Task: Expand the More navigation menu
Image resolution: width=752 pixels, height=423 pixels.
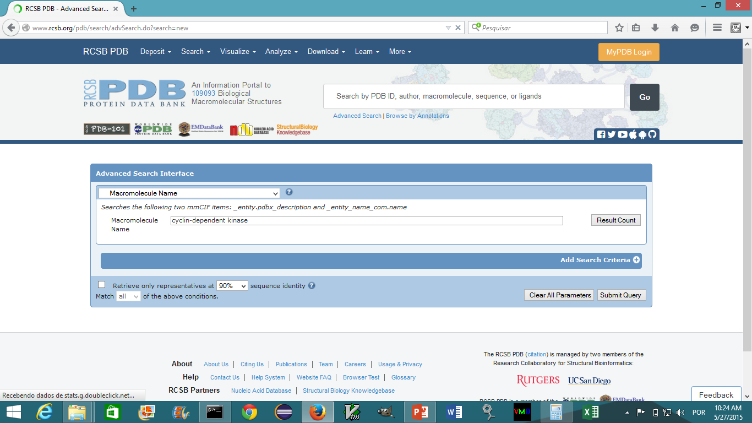Action: pyautogui.click(x=400, y=51)
